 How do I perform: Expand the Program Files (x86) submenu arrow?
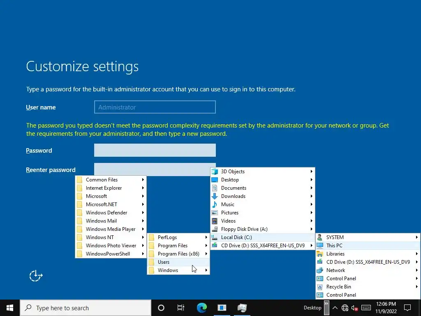click(x=206, y=253)
